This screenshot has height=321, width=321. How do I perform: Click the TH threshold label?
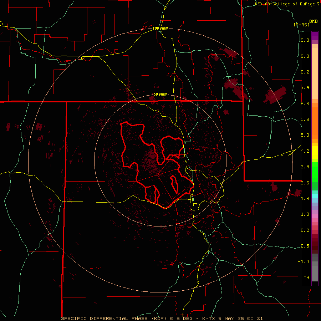(x=306, y=278)
